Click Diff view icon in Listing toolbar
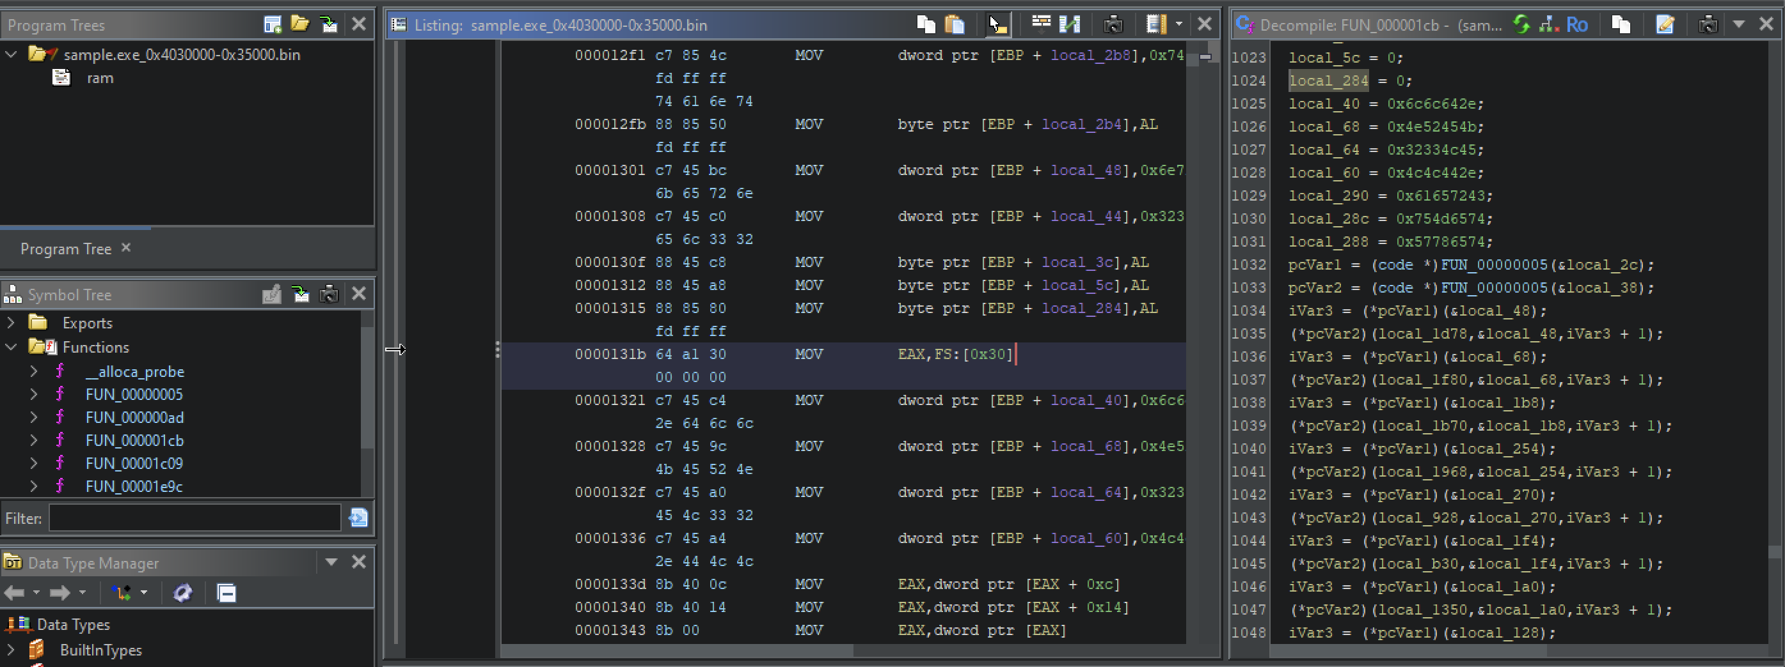Viewport: 1785px width, 667px height. [1070, 25]
